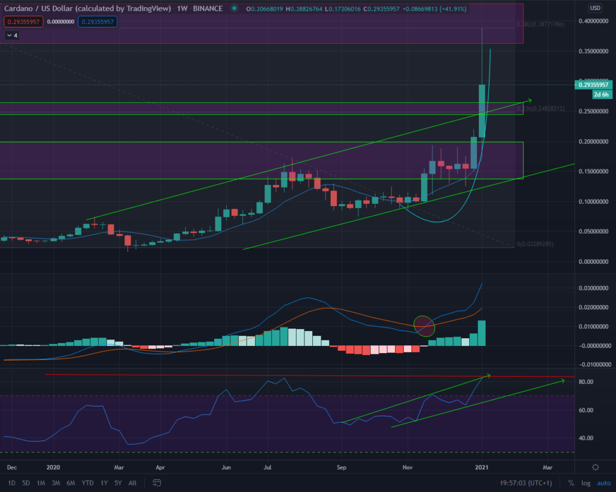Click the red sell price box 0.29355957
This screenshot has height=492, width=616.
click(x=23, y=22)
